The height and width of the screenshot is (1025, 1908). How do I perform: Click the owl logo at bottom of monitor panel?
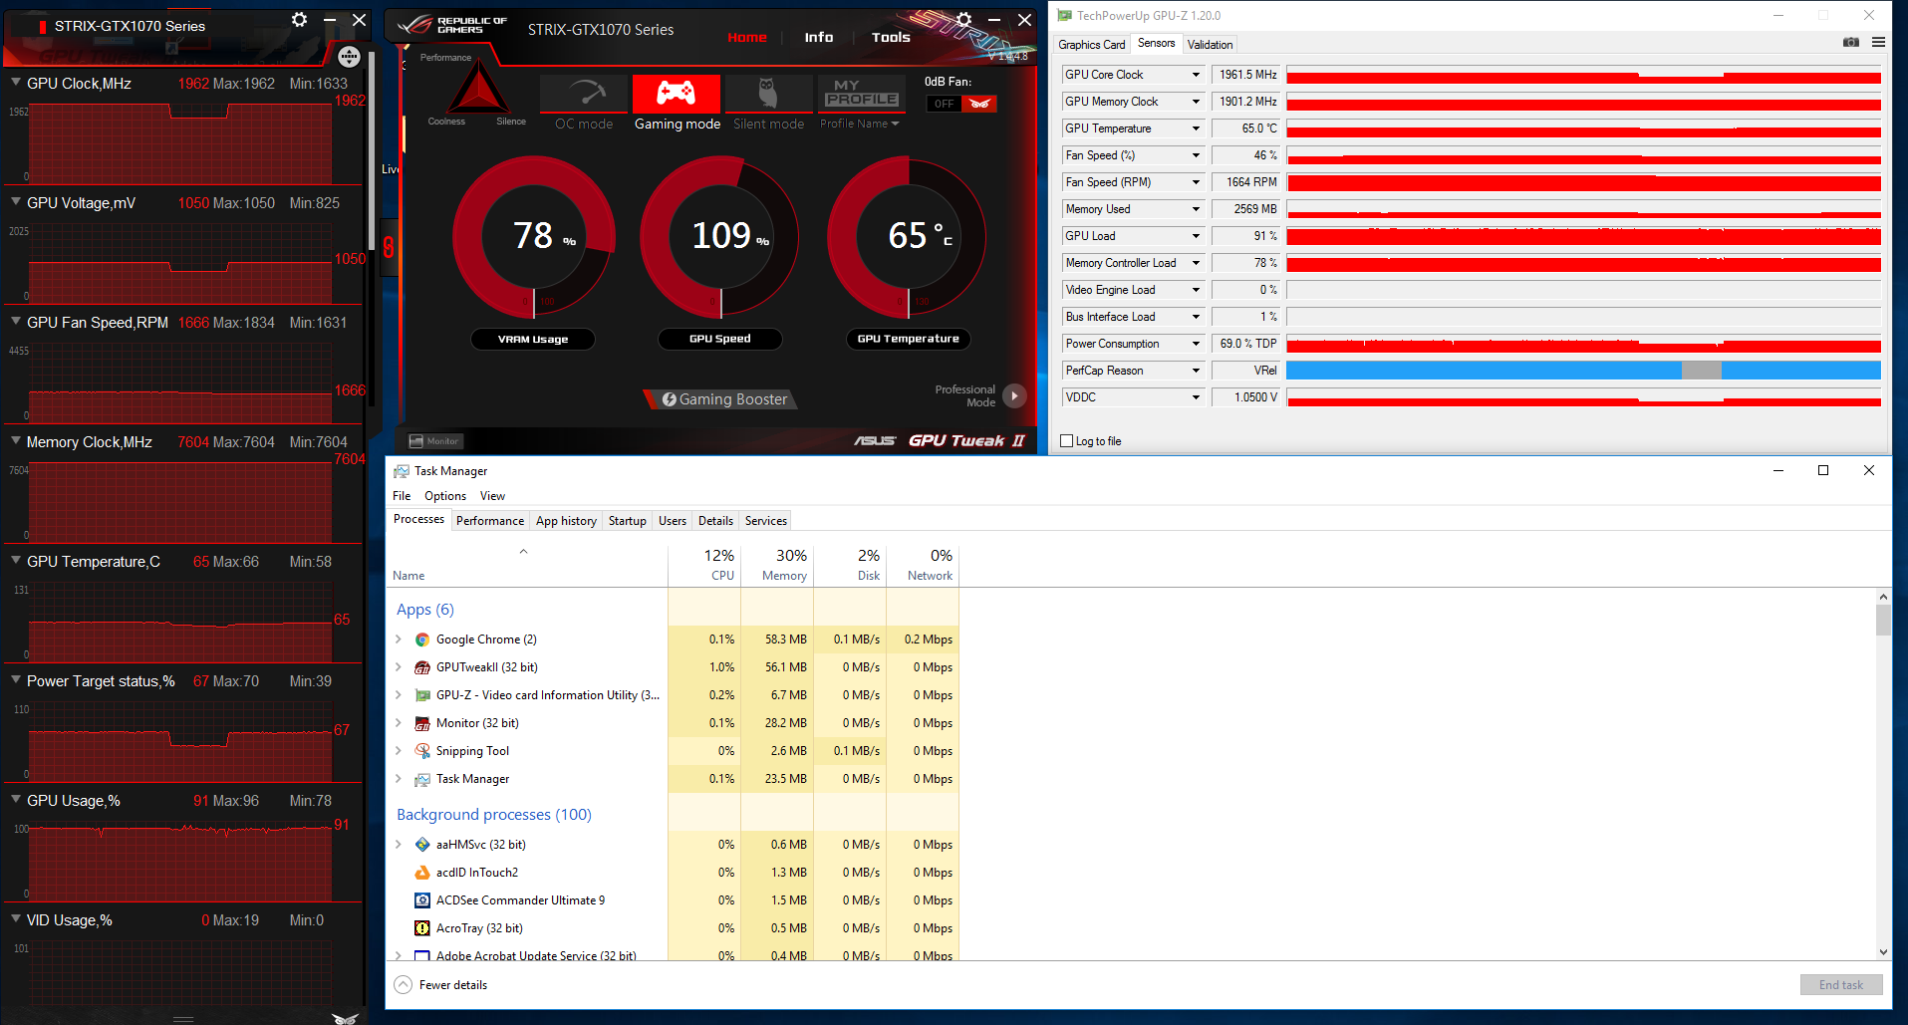[345, 1018]
